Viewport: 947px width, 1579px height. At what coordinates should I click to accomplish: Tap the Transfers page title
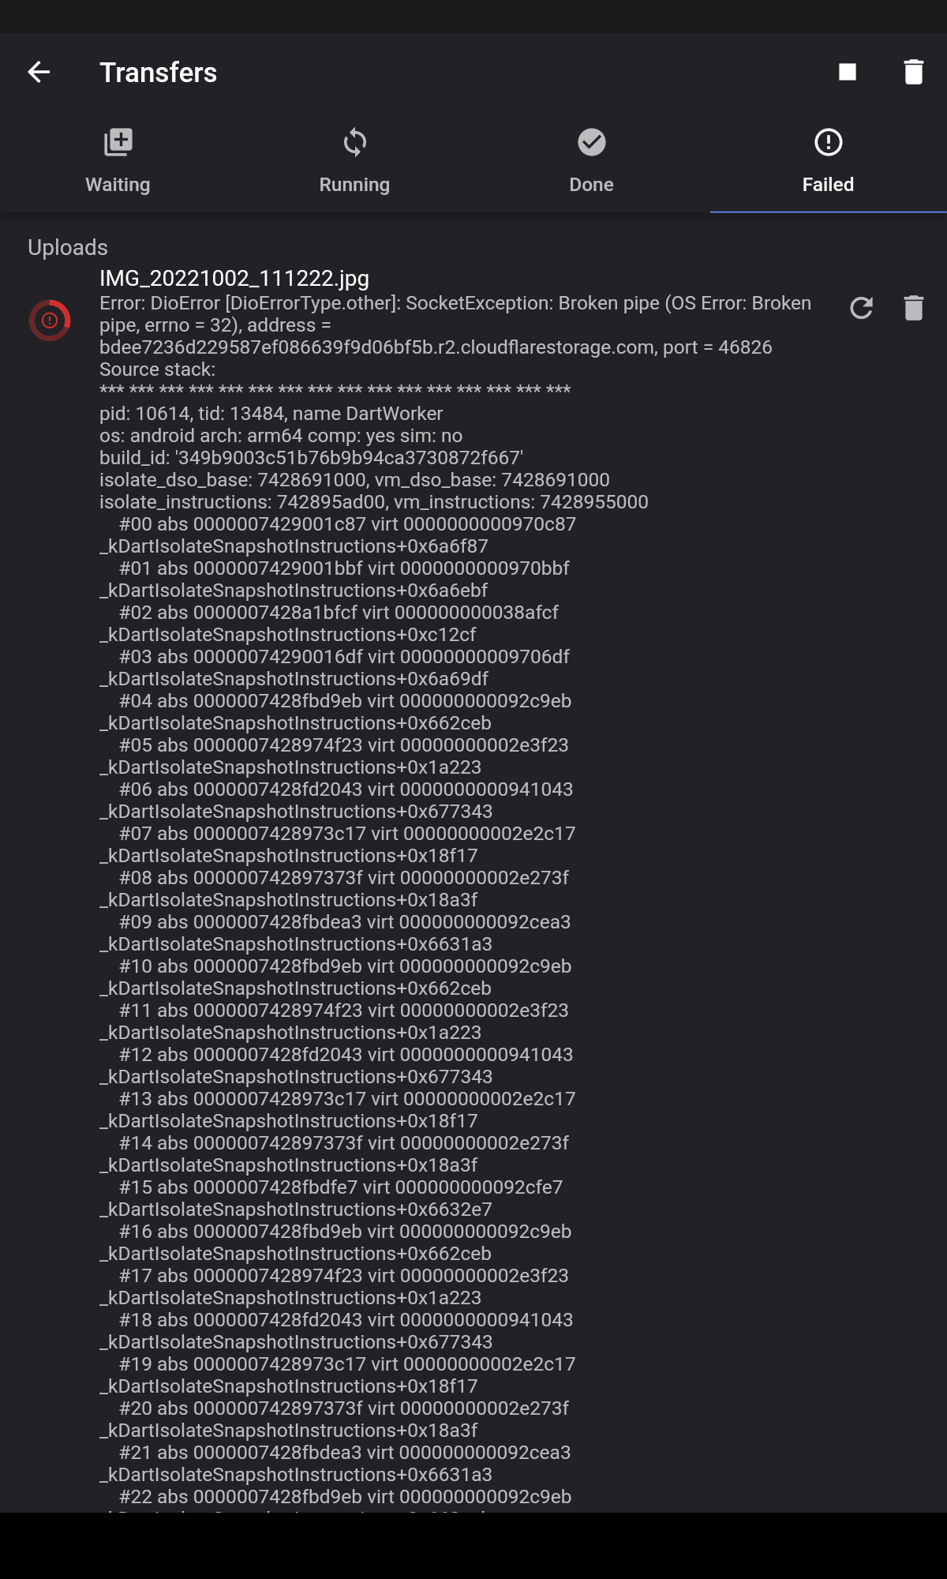158,73
